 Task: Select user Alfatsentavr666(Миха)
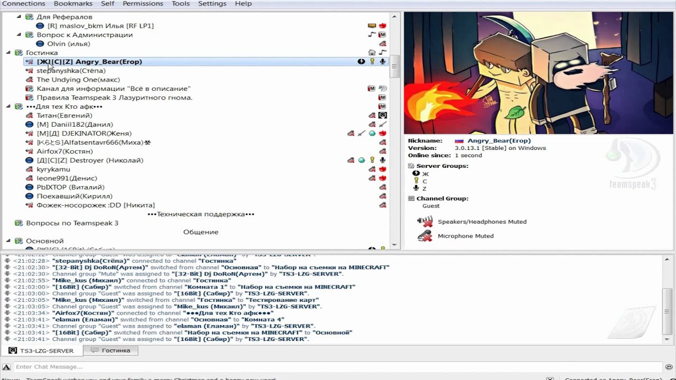(x=93, y=142)
